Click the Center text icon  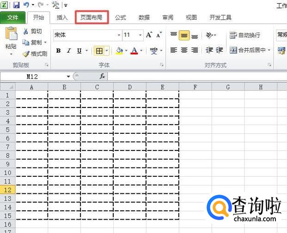coord(184,50)
